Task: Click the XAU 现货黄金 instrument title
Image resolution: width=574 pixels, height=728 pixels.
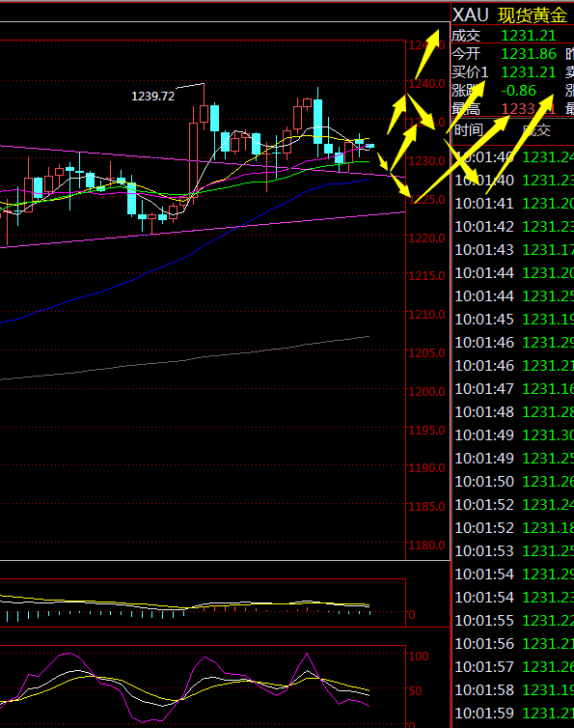Action: 509,15
